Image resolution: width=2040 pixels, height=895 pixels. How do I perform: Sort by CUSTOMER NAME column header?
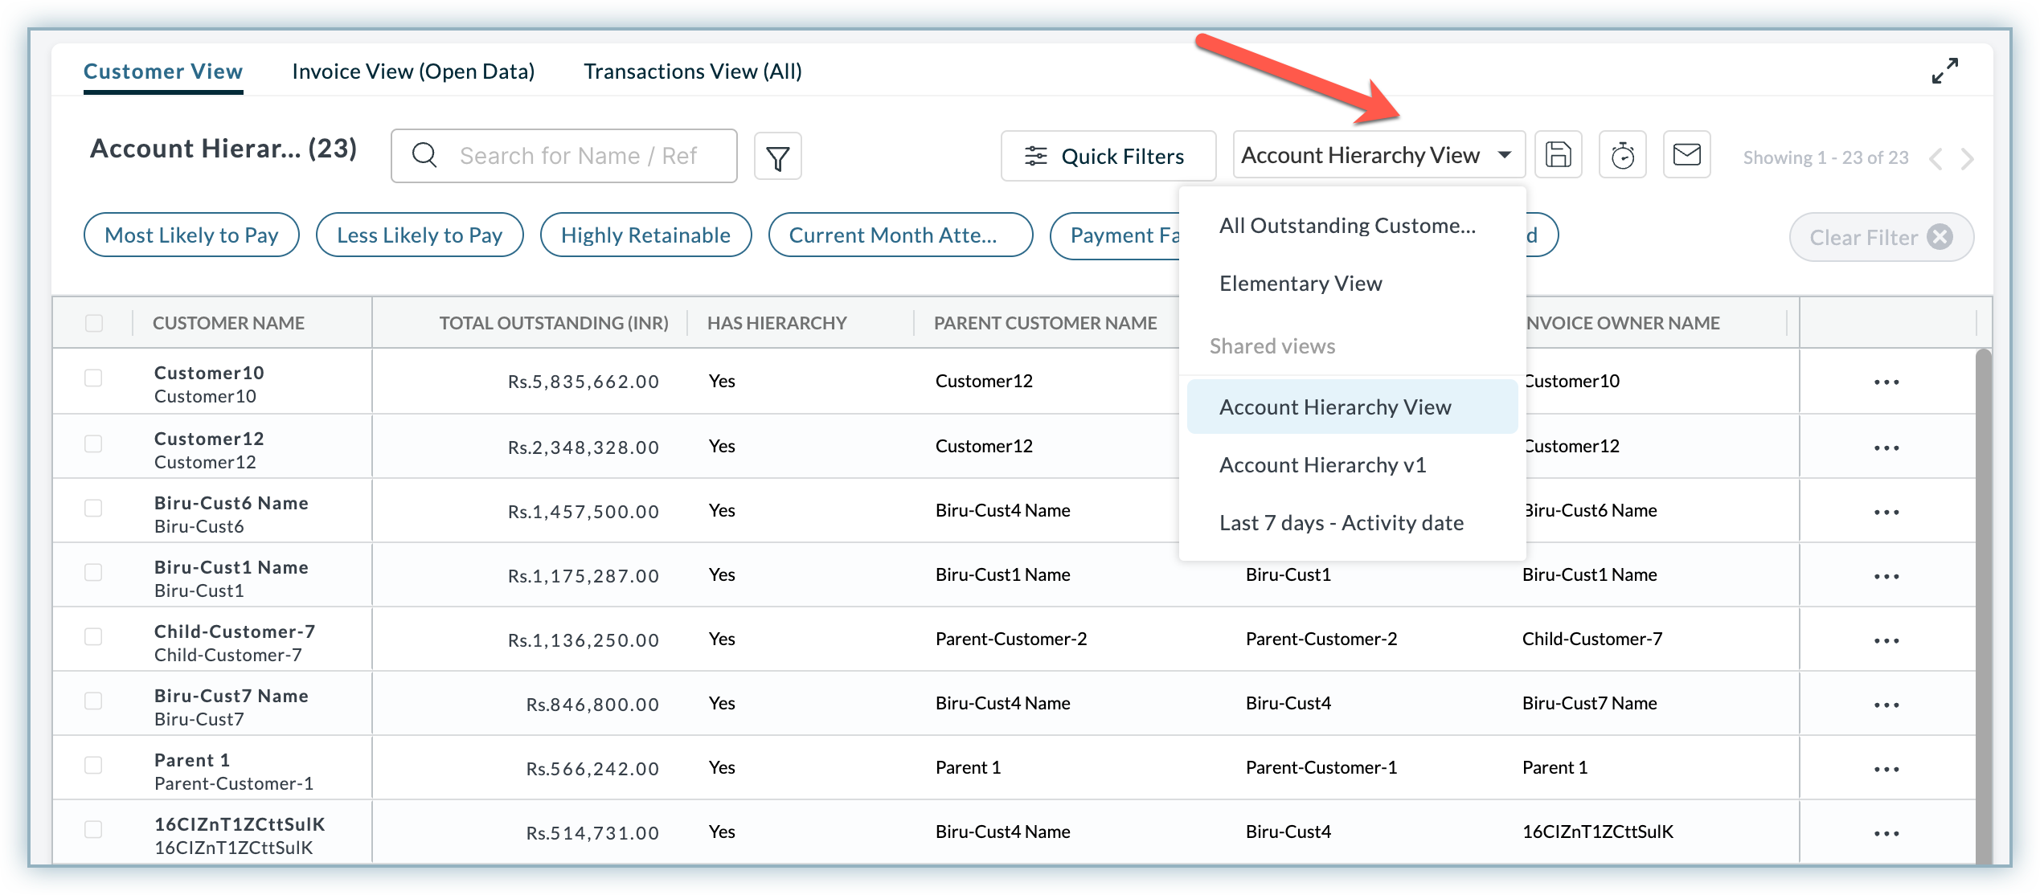point(228,323)
